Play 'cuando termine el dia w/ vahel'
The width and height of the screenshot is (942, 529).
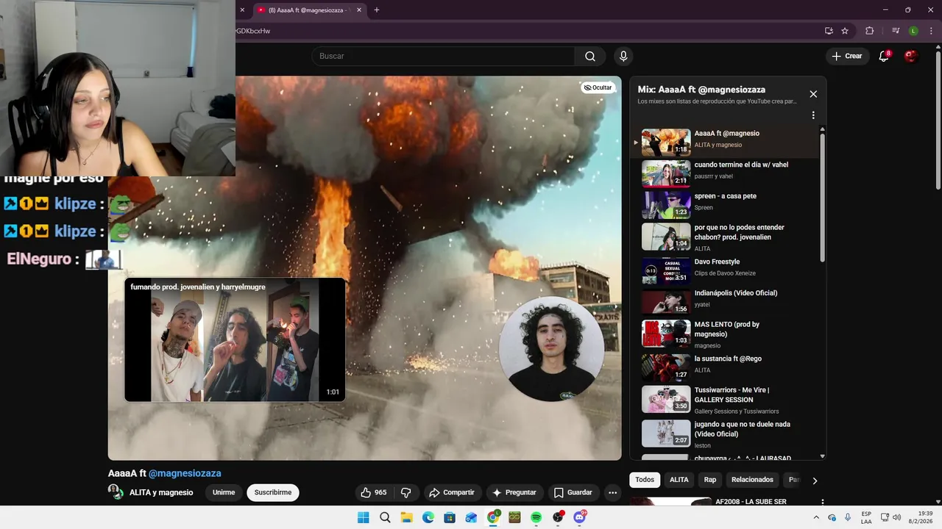tap(725, 173)
